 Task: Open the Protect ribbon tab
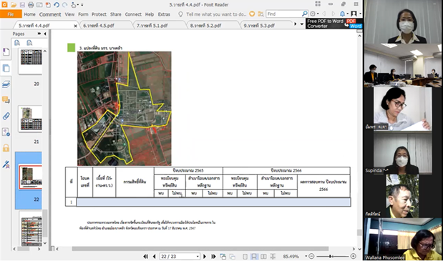(99, 14)
